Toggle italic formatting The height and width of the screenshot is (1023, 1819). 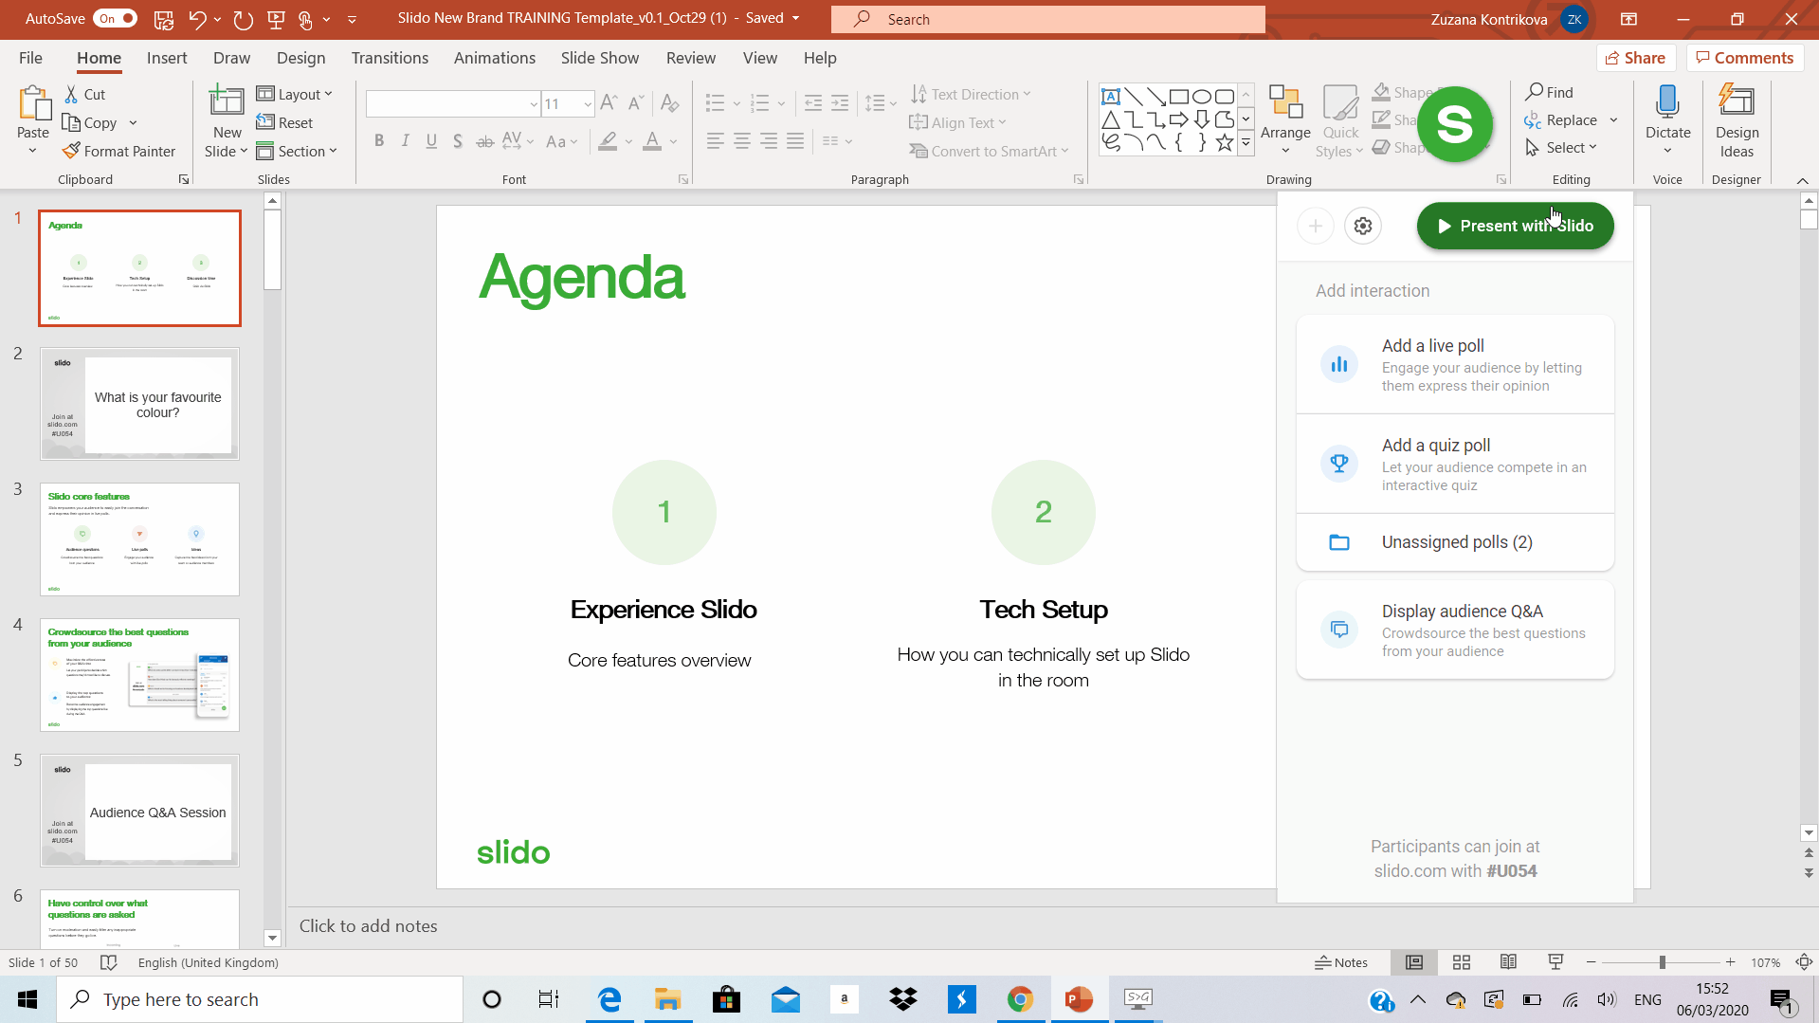406,141
